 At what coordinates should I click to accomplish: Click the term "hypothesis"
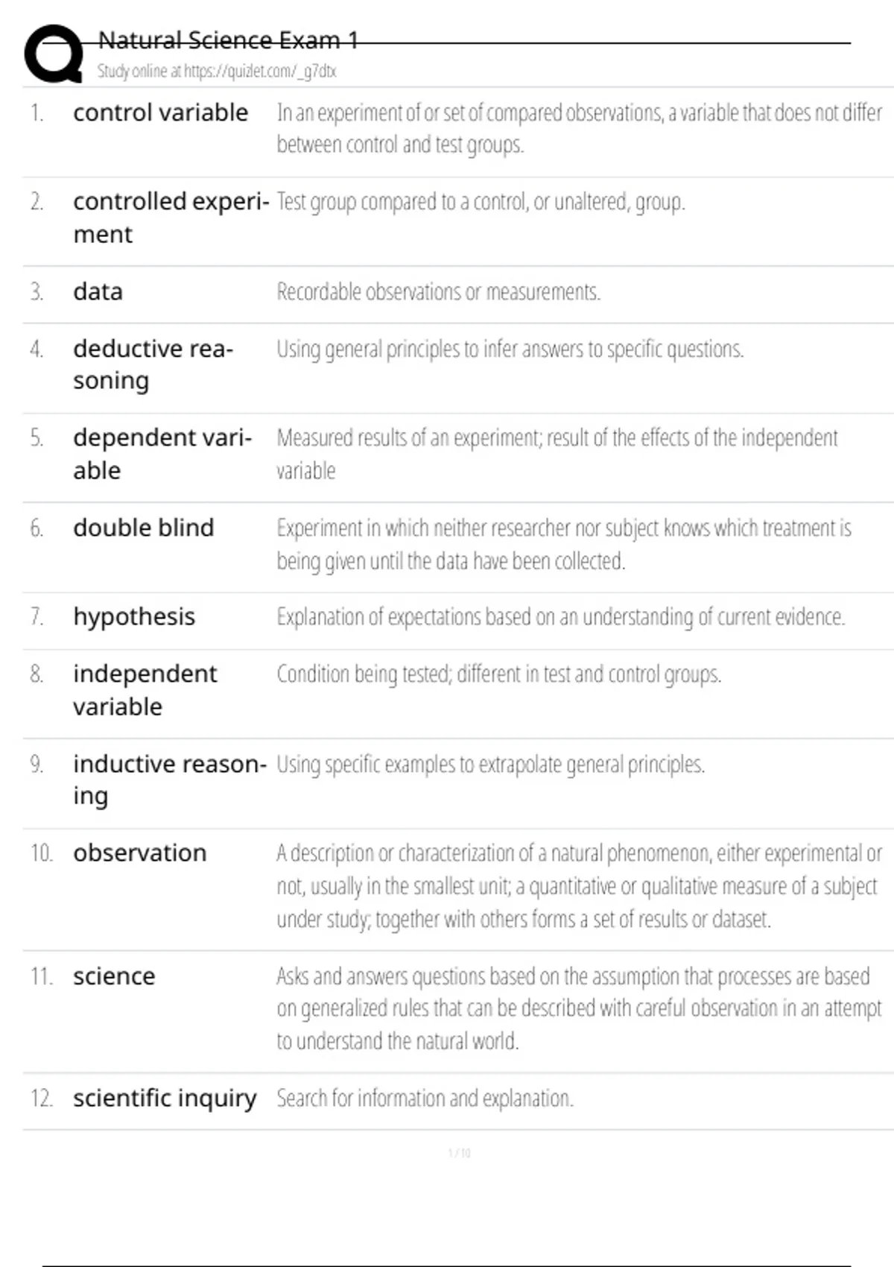[x=134, y=616]
